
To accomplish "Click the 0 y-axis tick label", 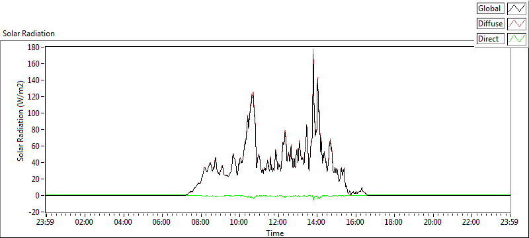I will [x=38, y=196].
